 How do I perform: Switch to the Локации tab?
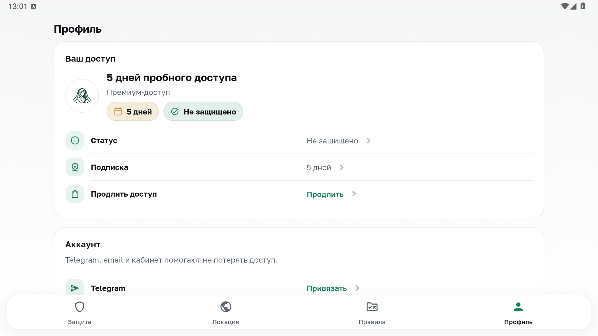[x=226, y=312]
